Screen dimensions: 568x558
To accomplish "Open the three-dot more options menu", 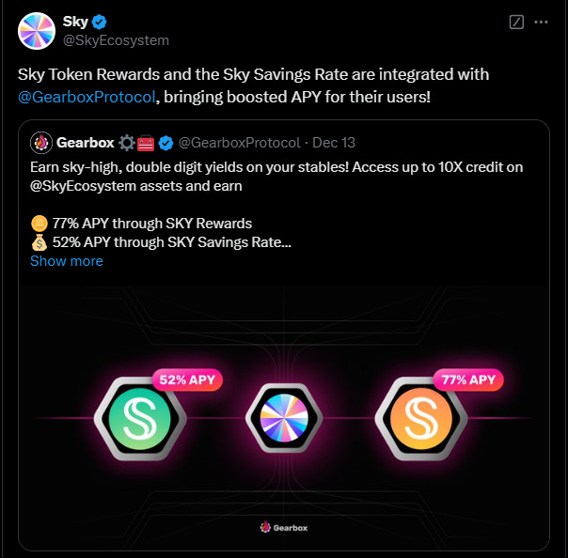I will pyautogui.click(x=541, y=22).
